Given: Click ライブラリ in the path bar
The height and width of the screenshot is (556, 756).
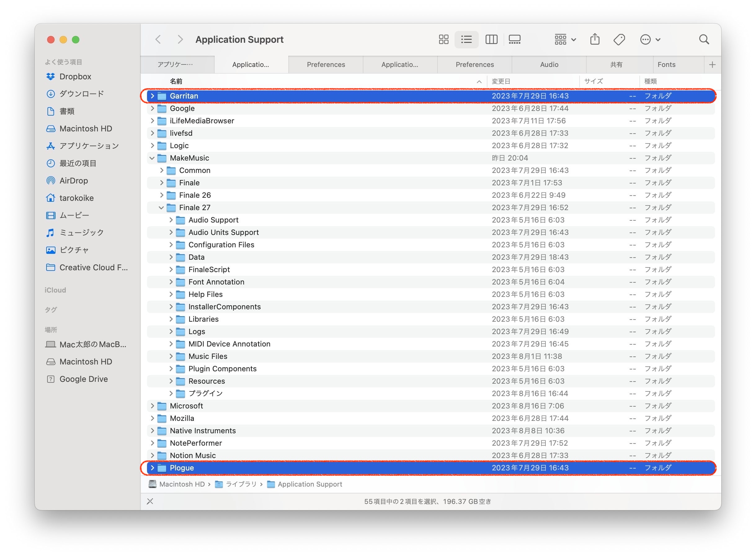Looking at the screenshot, I should pyautogui.click(x=236, y=484).
